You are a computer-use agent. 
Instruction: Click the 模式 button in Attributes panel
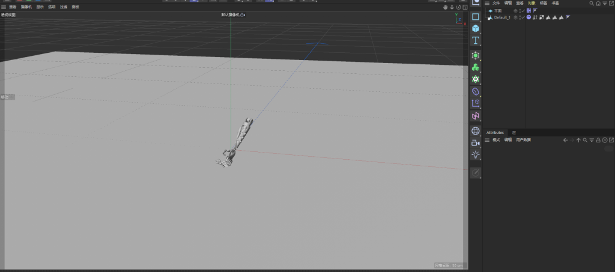pos(496,140)
